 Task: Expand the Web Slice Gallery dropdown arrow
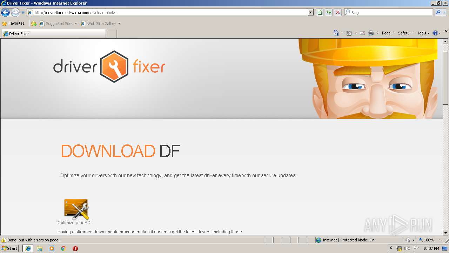point(119,24)
